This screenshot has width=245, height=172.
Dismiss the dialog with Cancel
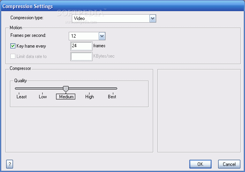pyautogui.click(x=229, y=164)
